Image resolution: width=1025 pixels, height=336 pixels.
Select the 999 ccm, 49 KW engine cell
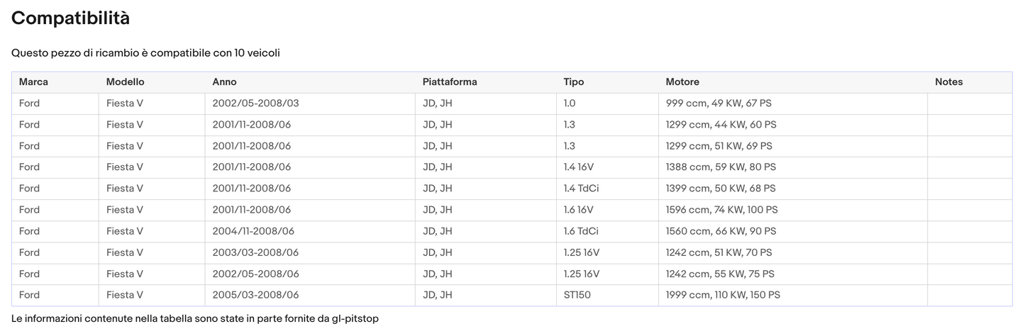[x=719, y=103]
